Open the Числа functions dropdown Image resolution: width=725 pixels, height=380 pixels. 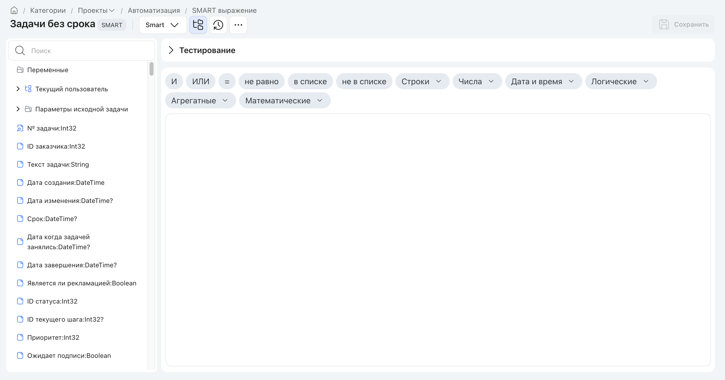click(477, 81)
